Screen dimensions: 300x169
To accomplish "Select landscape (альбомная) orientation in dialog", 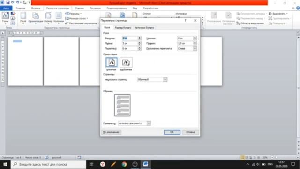I will point(126,62).
